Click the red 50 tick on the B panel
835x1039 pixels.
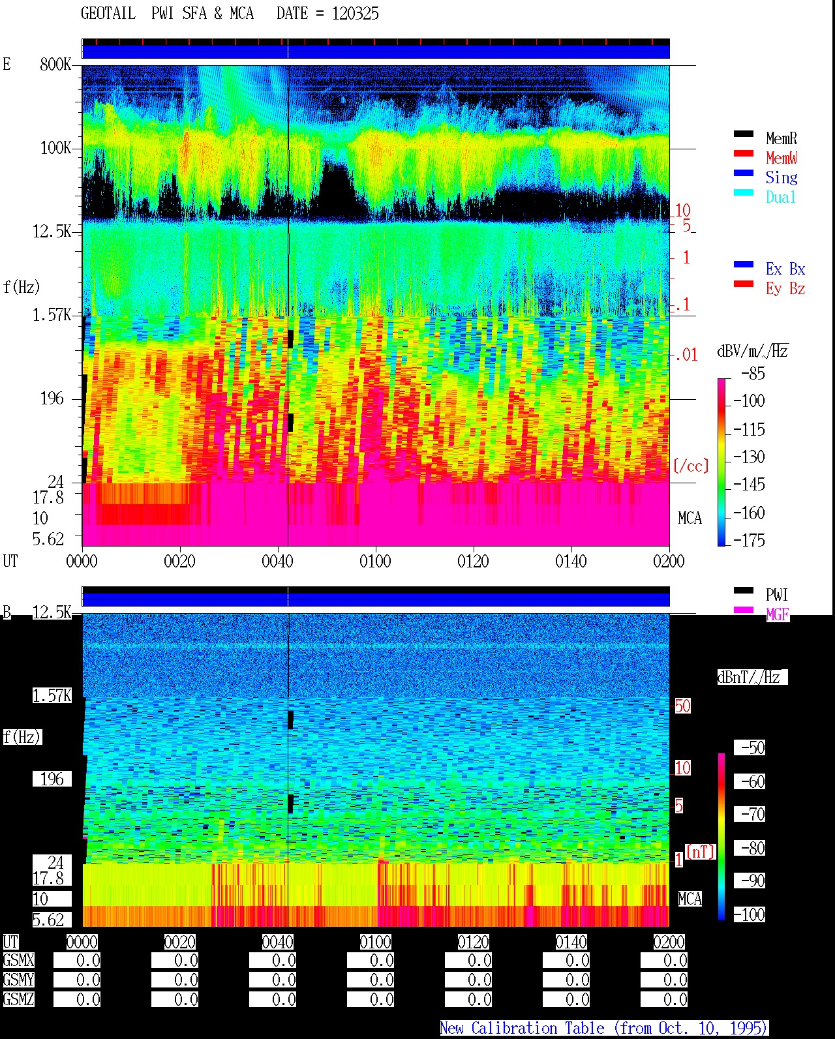682,706
